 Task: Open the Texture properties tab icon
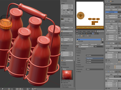[x=95, y=33]
